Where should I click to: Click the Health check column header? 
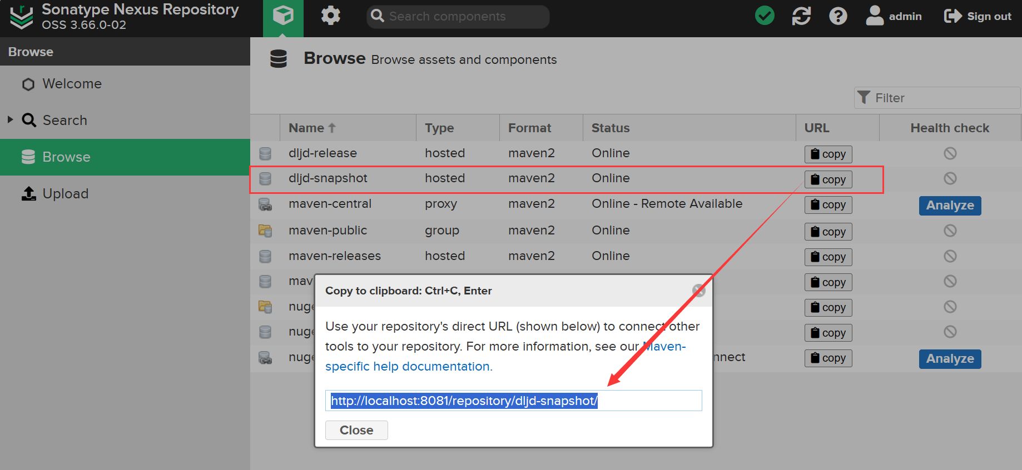(950, 128)
